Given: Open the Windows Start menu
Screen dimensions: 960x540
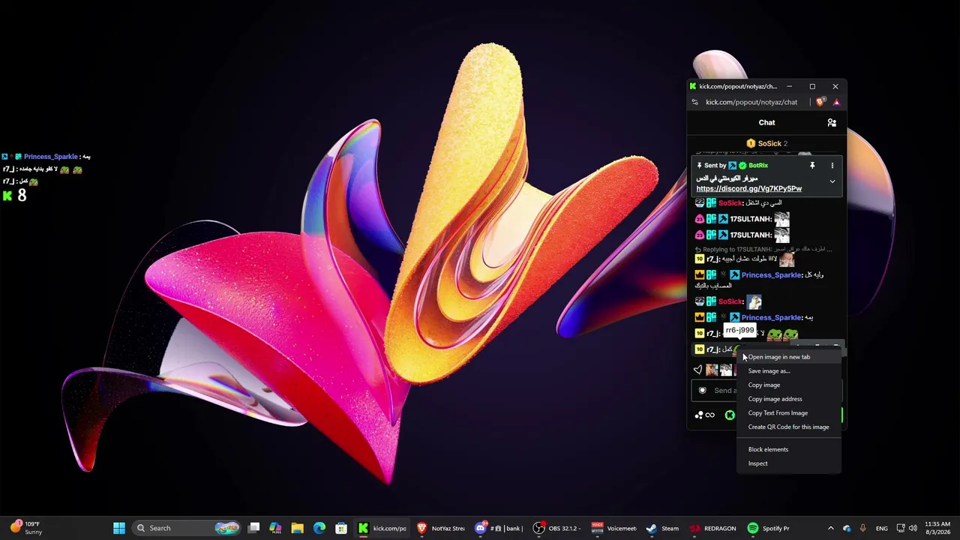Looking at the screenshot, I should (x=118, y=528).
